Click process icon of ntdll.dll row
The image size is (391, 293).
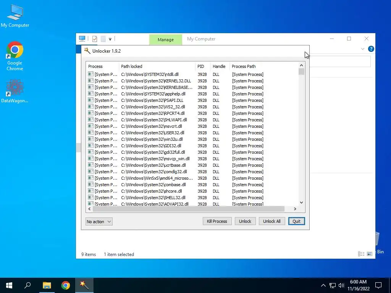(90, 74)
